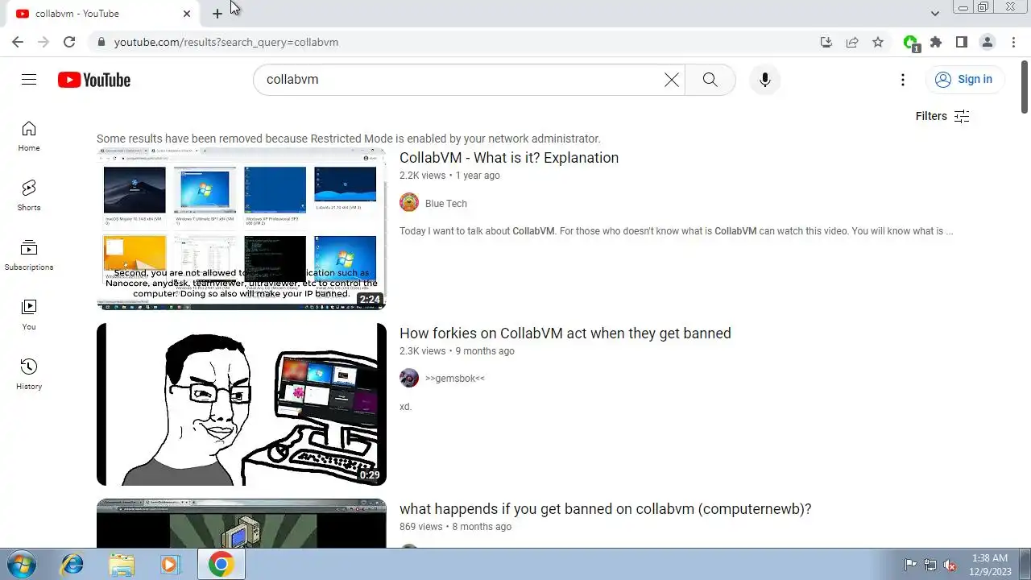Open Windows Media Player from taskbar

point(170,565)
